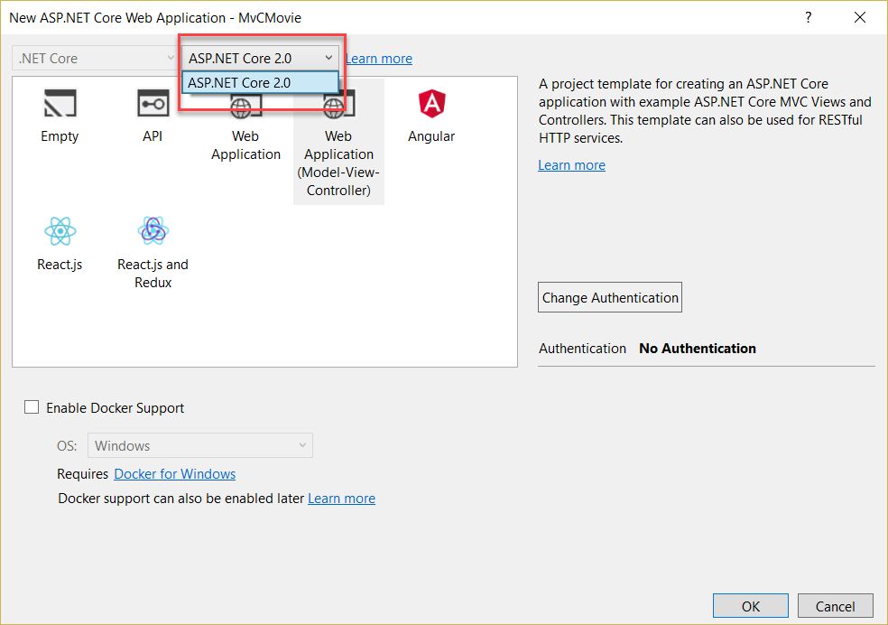Click the Web Application template label
888x625 pixels.
[x=245, y=145]
